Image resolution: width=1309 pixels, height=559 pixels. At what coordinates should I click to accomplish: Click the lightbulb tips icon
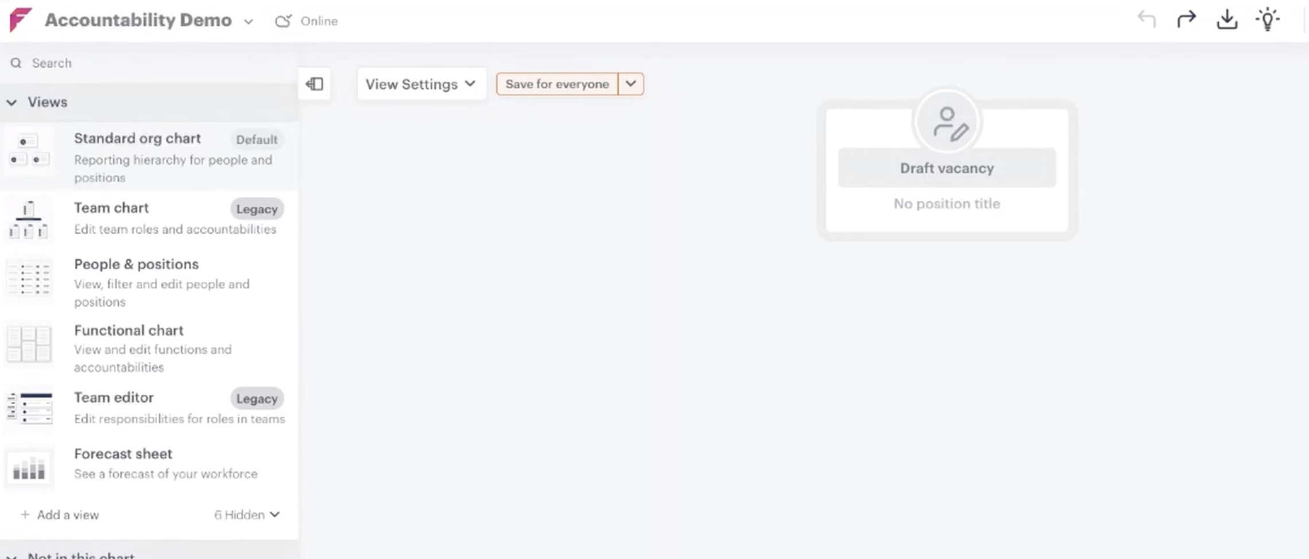tap(1267, 20)
